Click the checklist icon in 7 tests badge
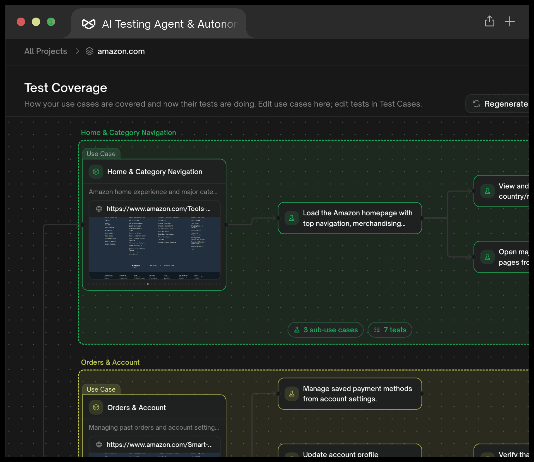Viewport: 534px width, 462px height. pyautogui.click(x=377, y=330)
